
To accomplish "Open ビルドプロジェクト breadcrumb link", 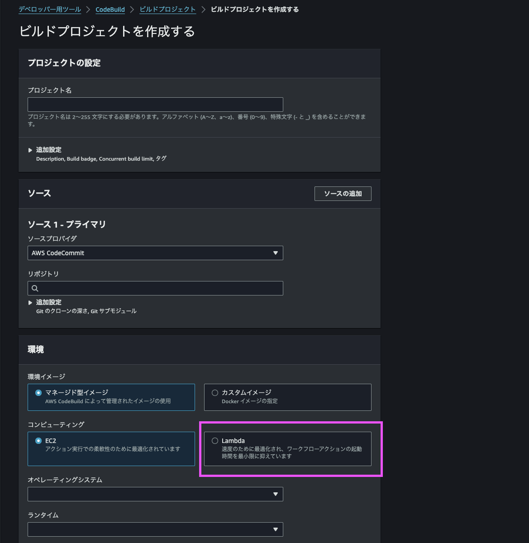I will (x=167, y=10).
